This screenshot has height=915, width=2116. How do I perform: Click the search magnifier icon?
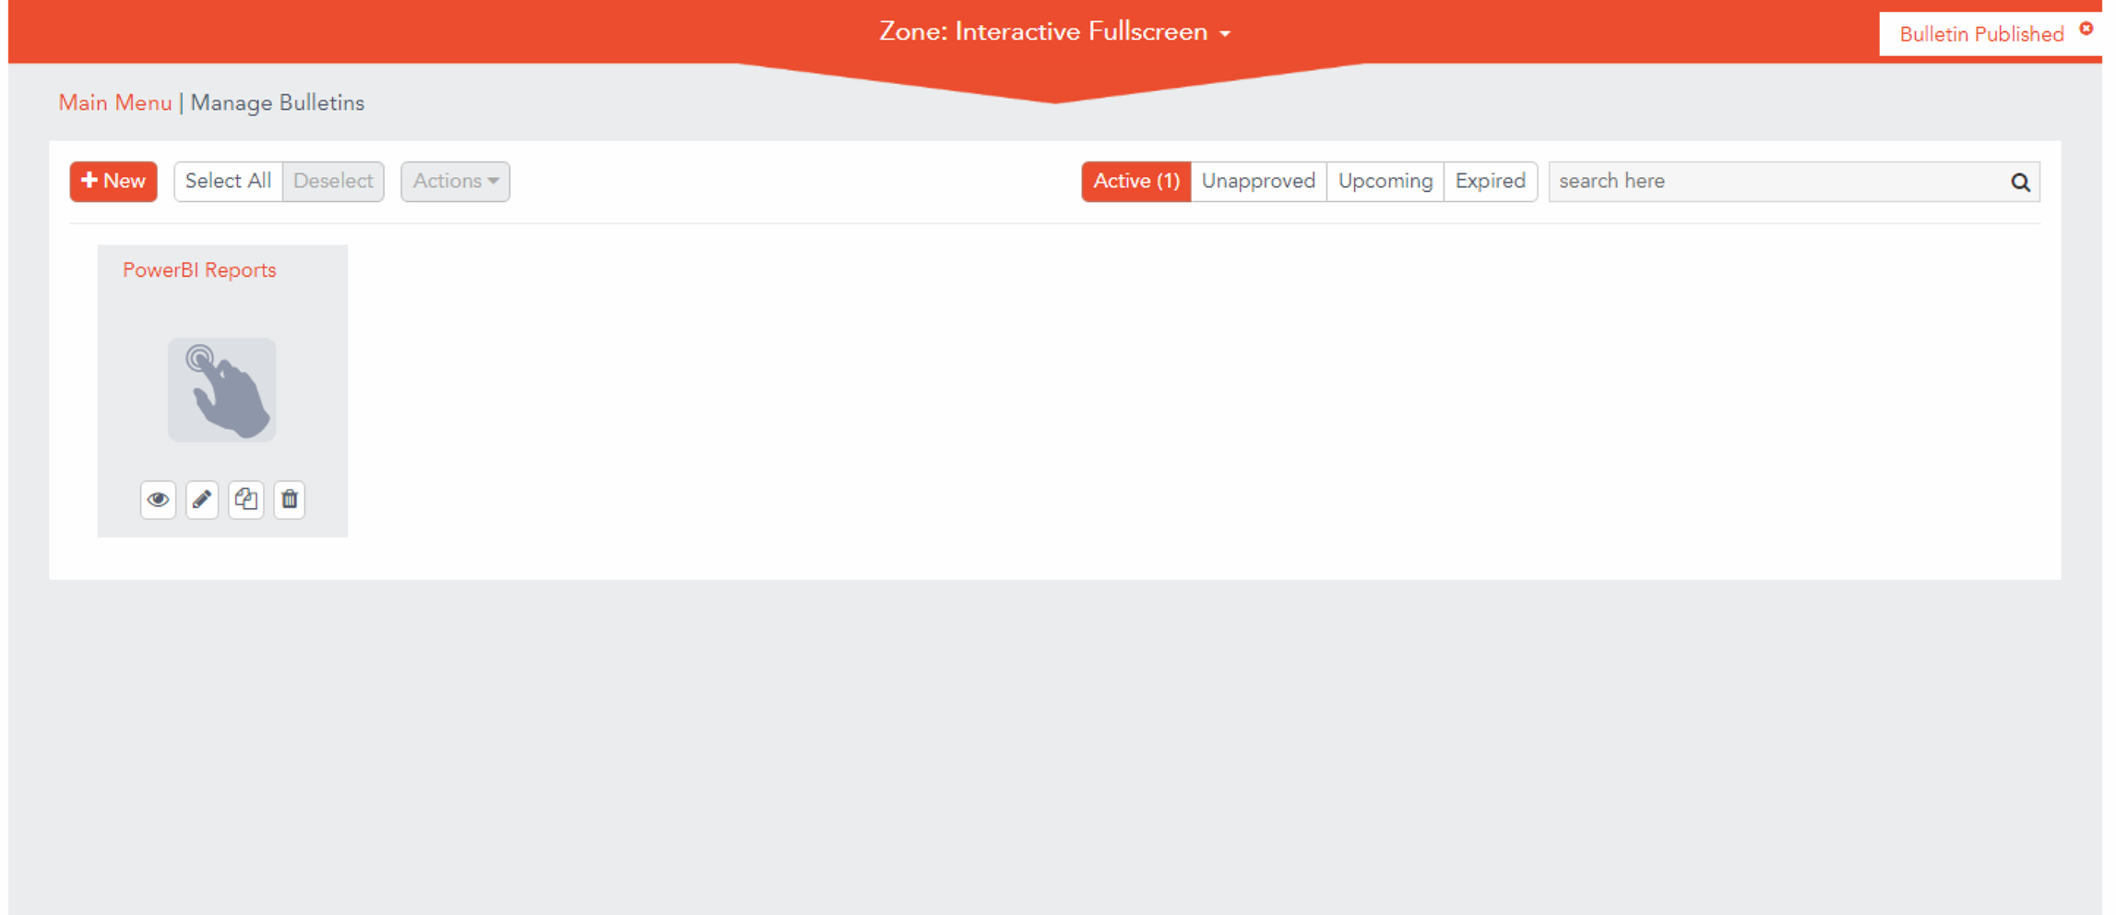click(2020, 182)
